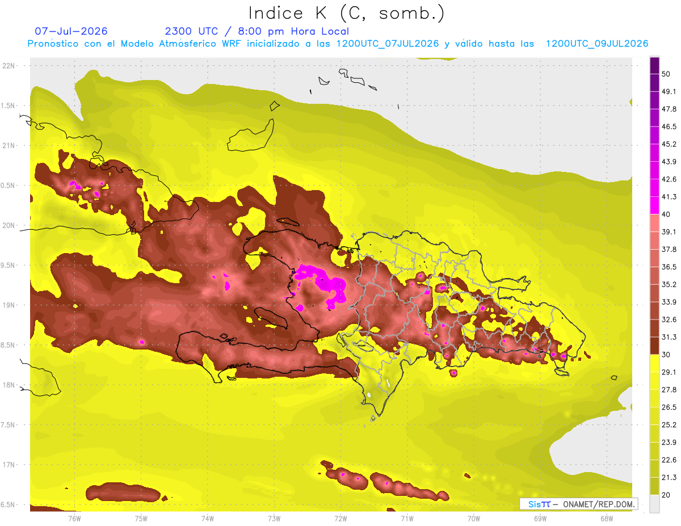The height and width of the screenshot is (526, 681).
Task: Click the colorbar label "40"
Action: (x=666, y=214)
